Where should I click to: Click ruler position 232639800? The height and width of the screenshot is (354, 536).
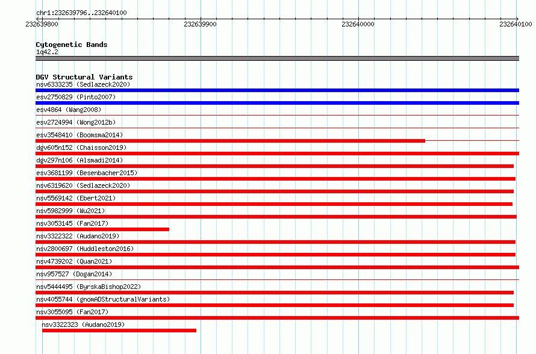click(x=42, y=24)
